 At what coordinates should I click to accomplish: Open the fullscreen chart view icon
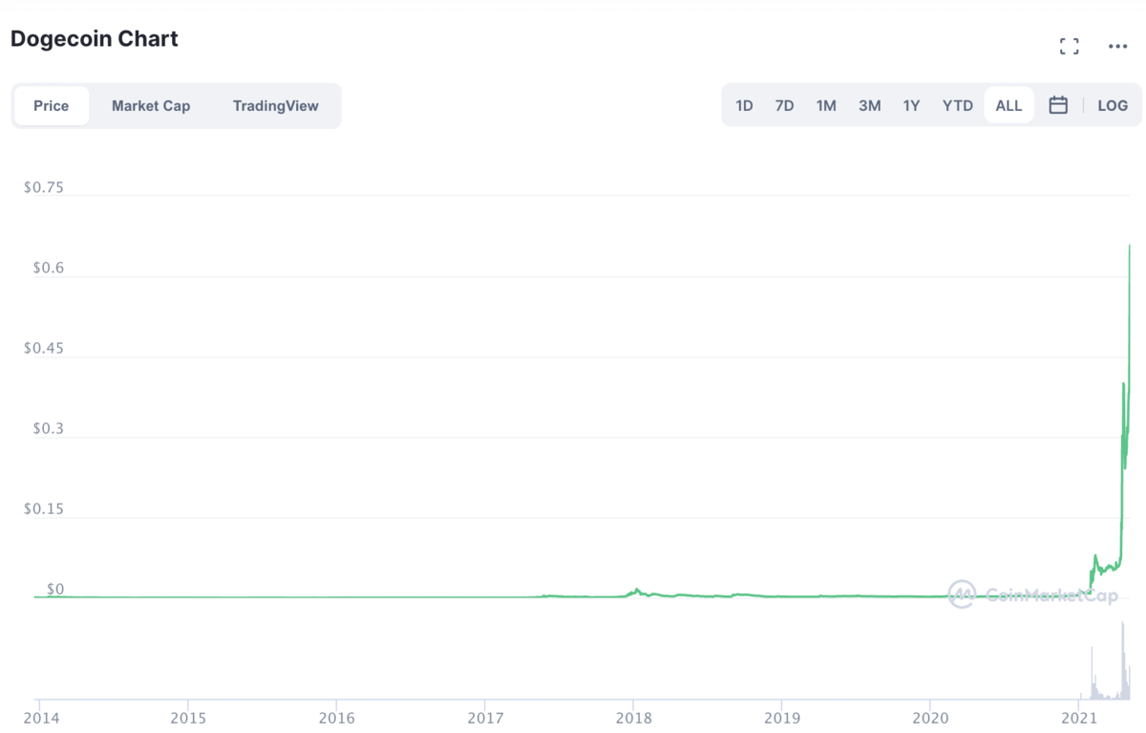point(1070,46)
